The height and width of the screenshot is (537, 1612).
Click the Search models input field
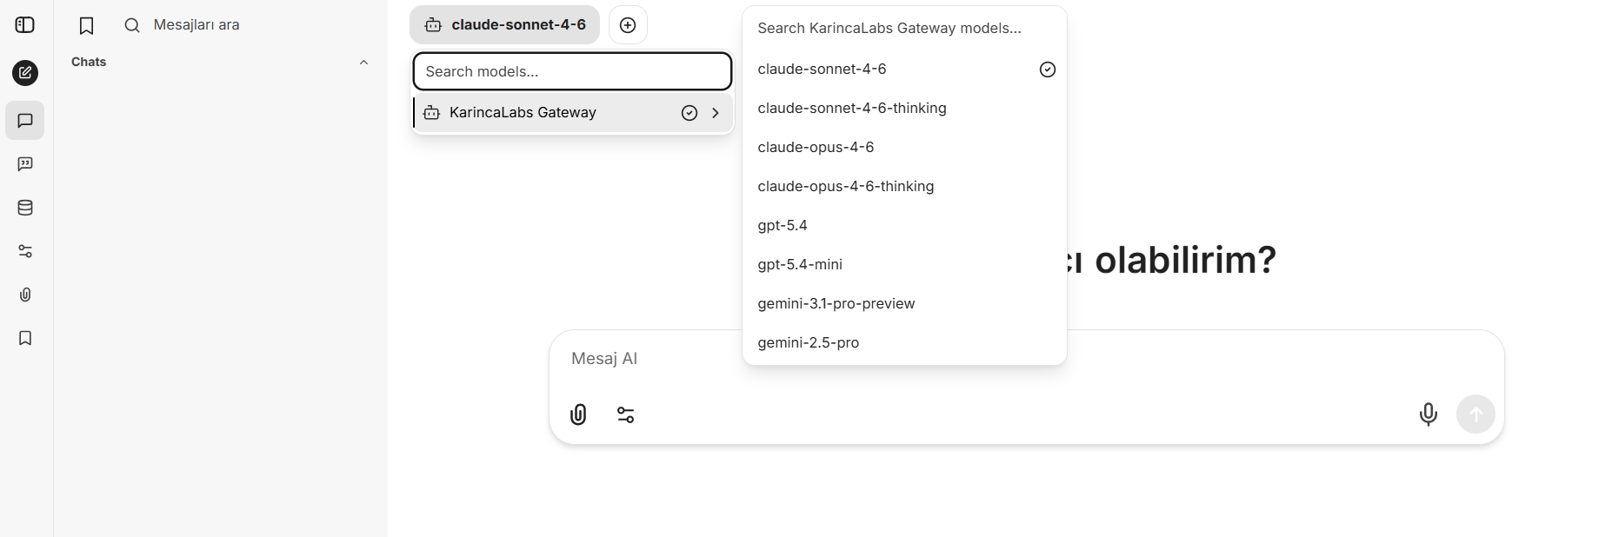point(572,71)
